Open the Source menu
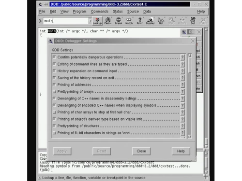 (133, 12)
